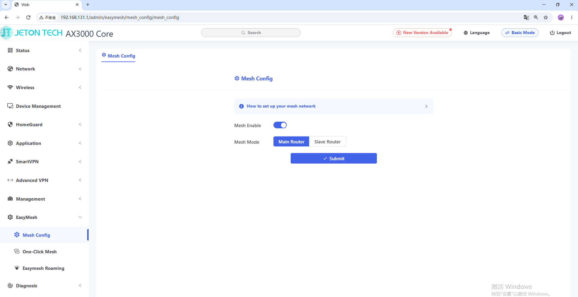Viewport: 578px width, 297px height.
Task: Click the HomeGuard shield icon
Action: point(10,124)
